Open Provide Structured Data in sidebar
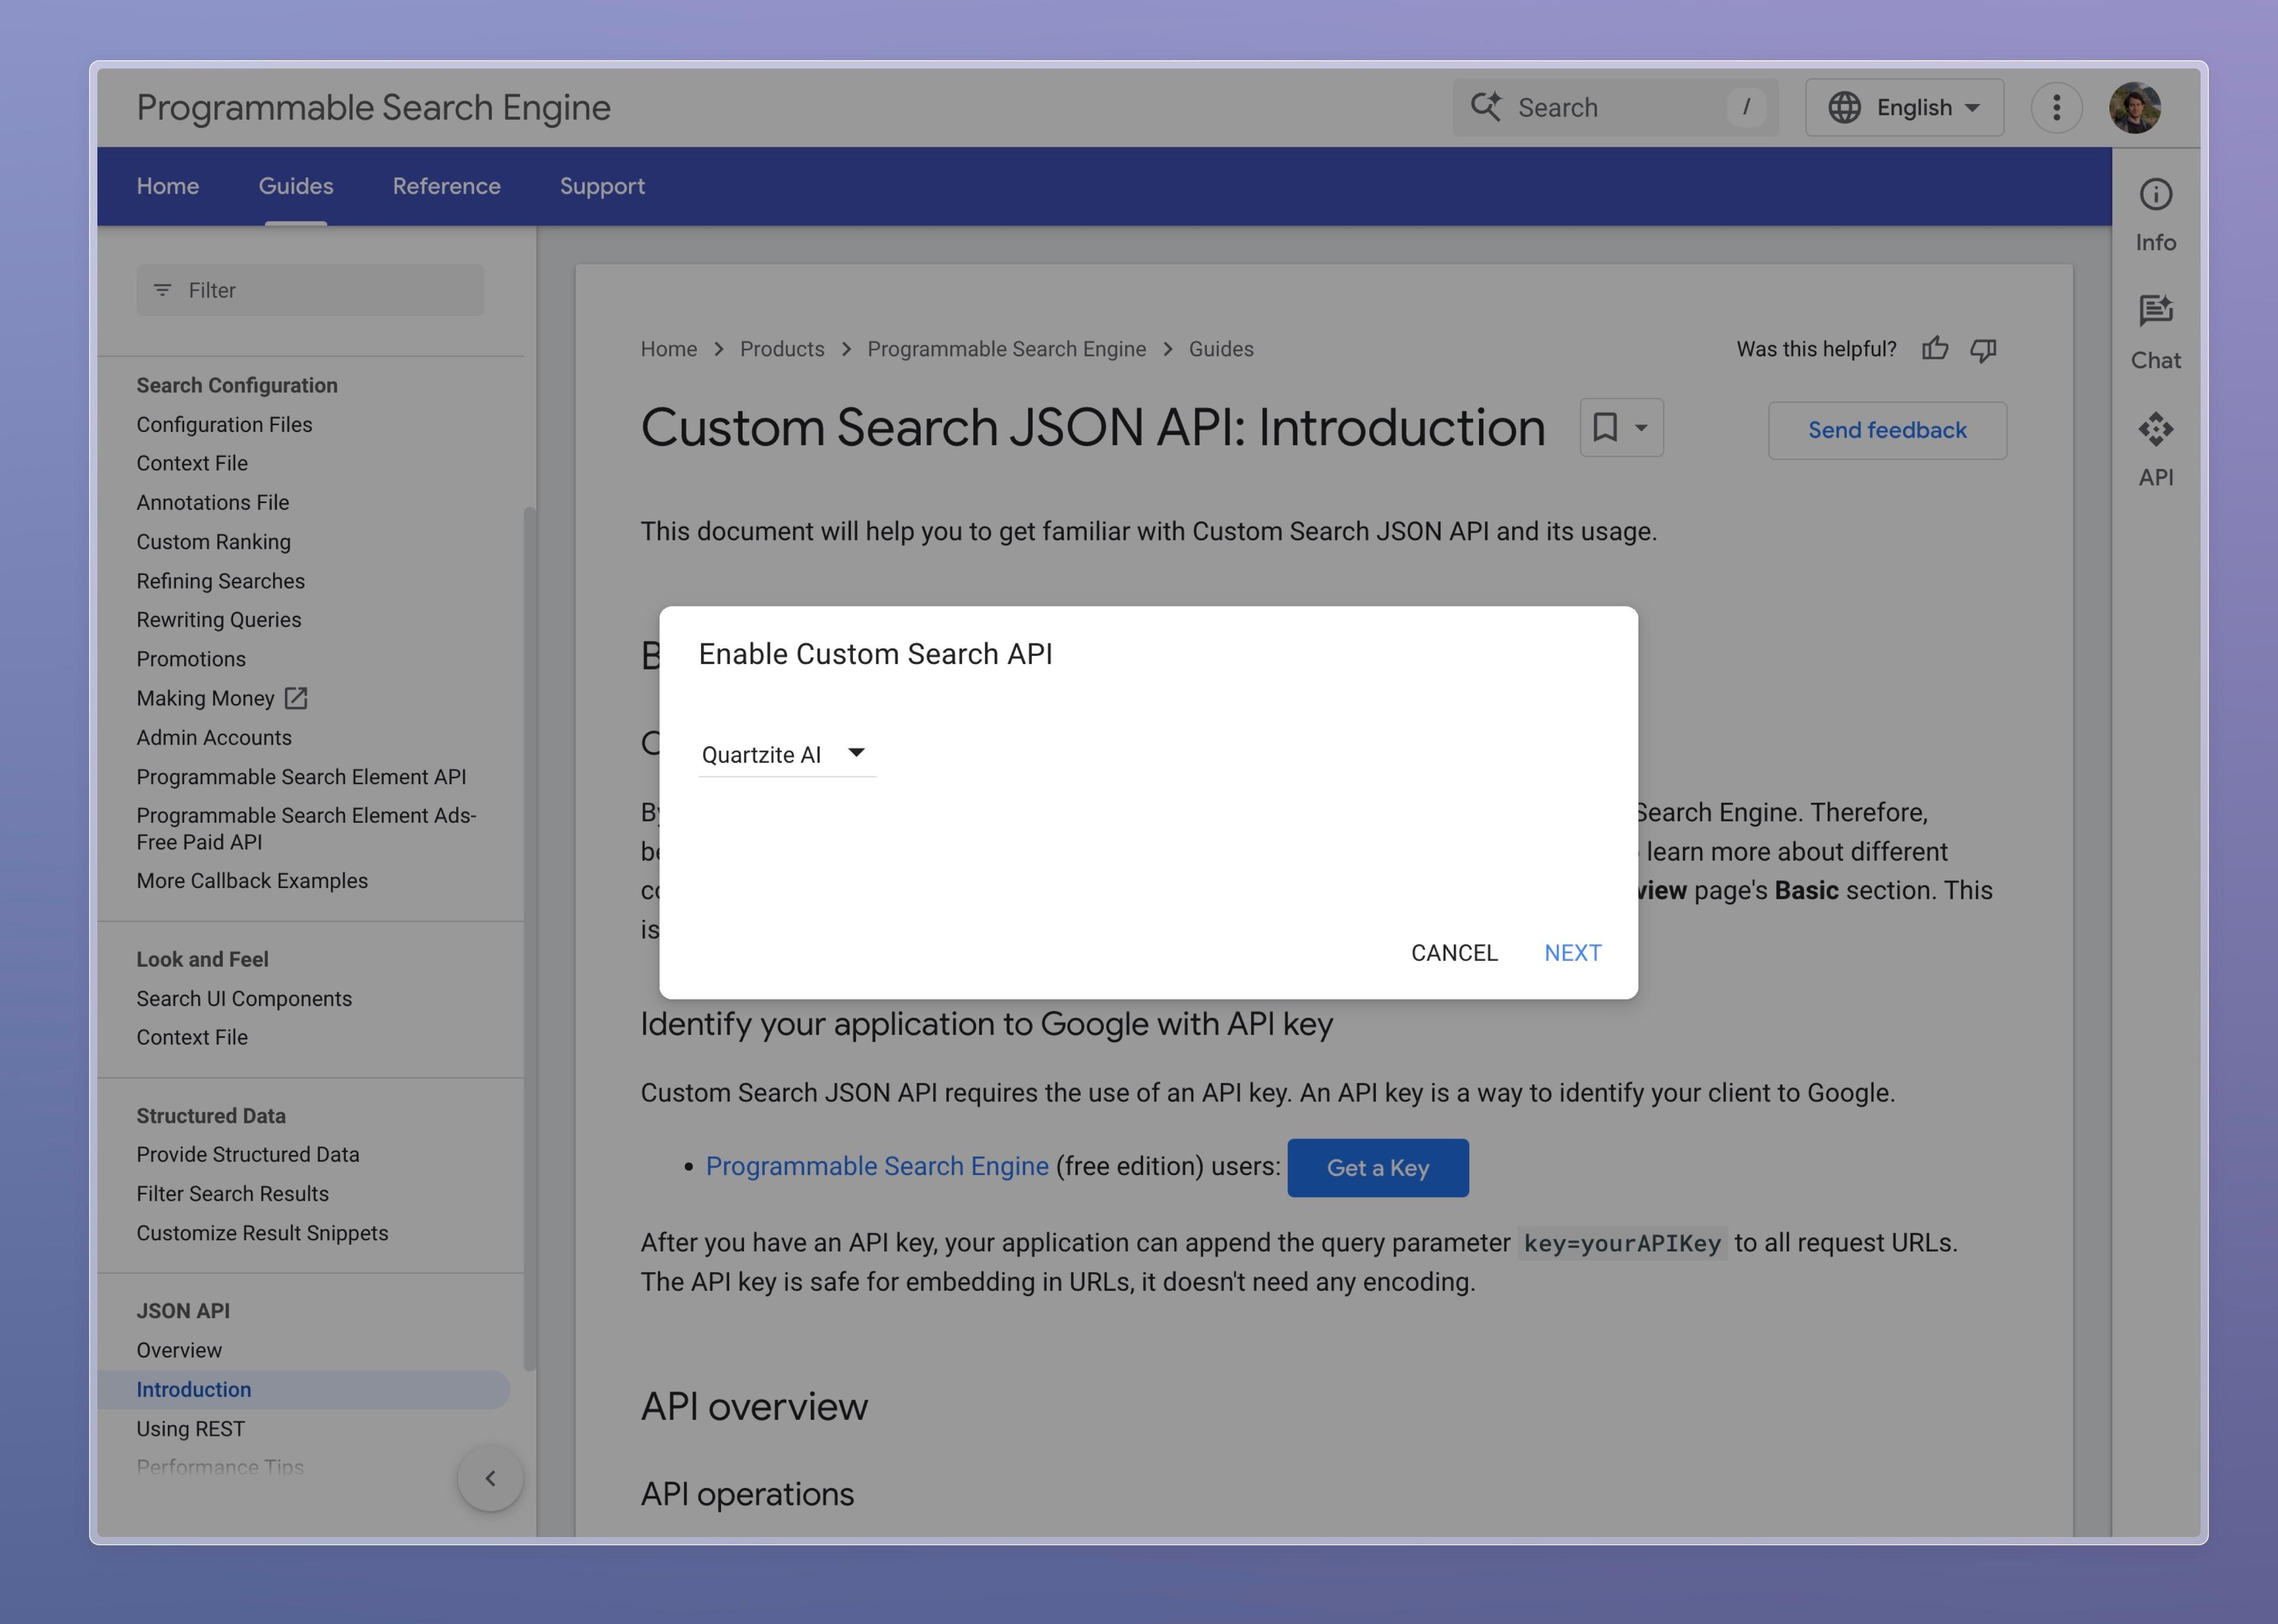Image resolution: width=2278 pixels, height=1624 pixels. tap(248, 1154)
